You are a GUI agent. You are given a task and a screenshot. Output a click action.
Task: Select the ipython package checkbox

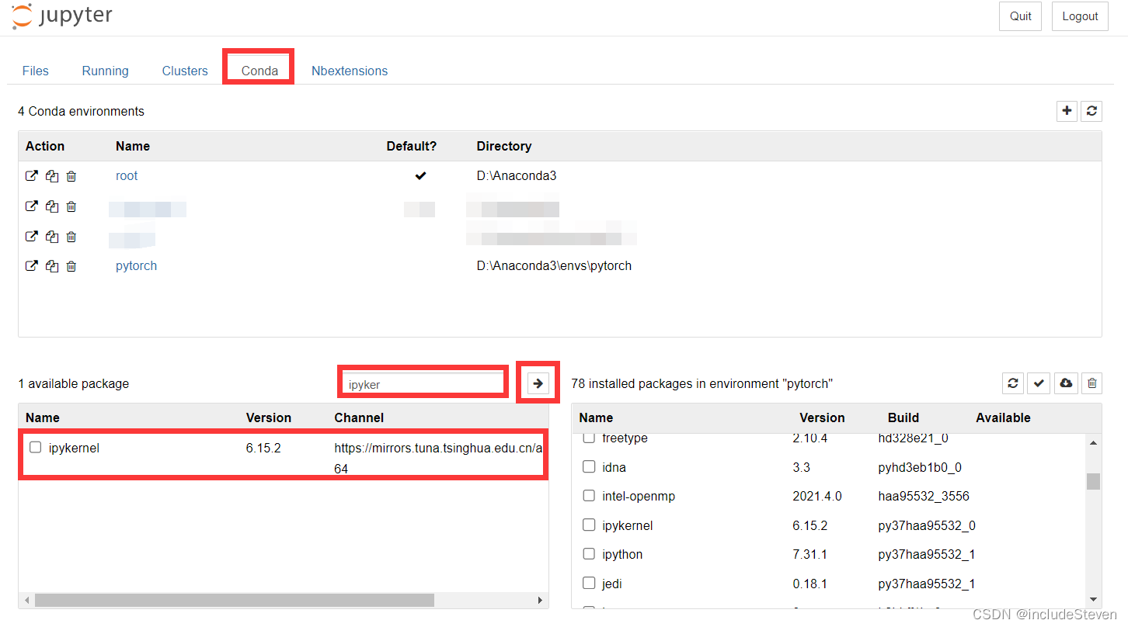[589, 553]
